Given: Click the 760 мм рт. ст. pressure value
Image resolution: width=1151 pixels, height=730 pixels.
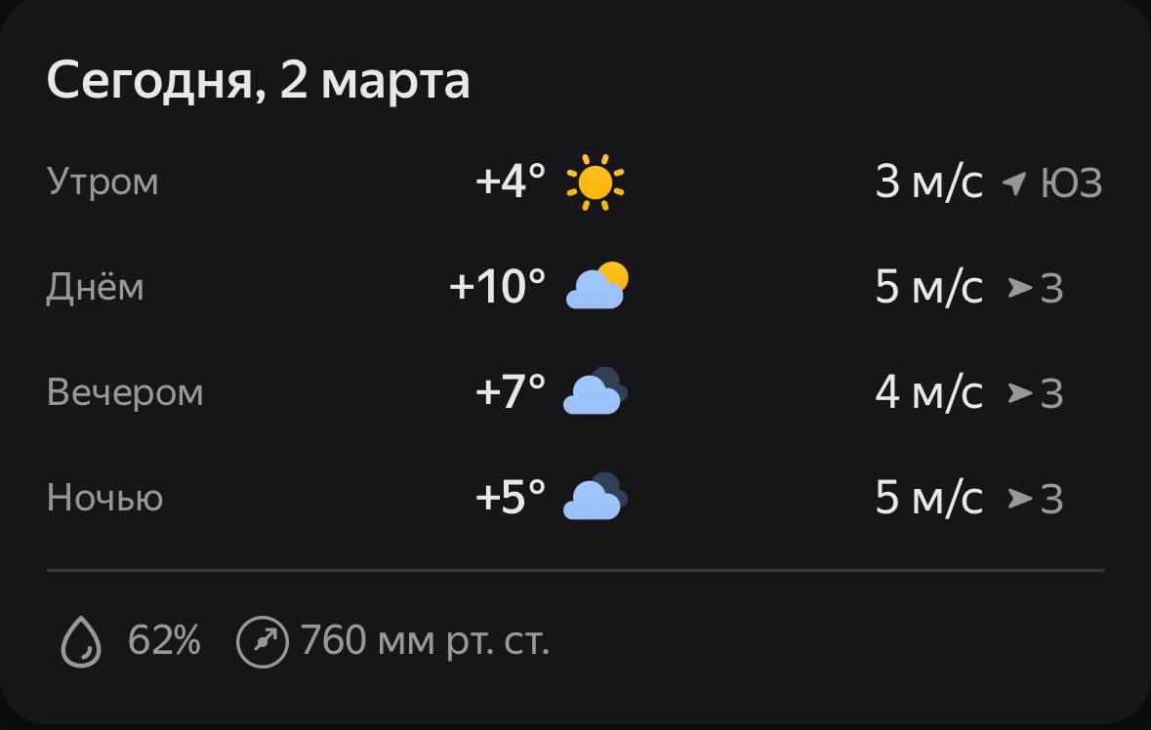Looking at the screenshot, I should 425,642.
